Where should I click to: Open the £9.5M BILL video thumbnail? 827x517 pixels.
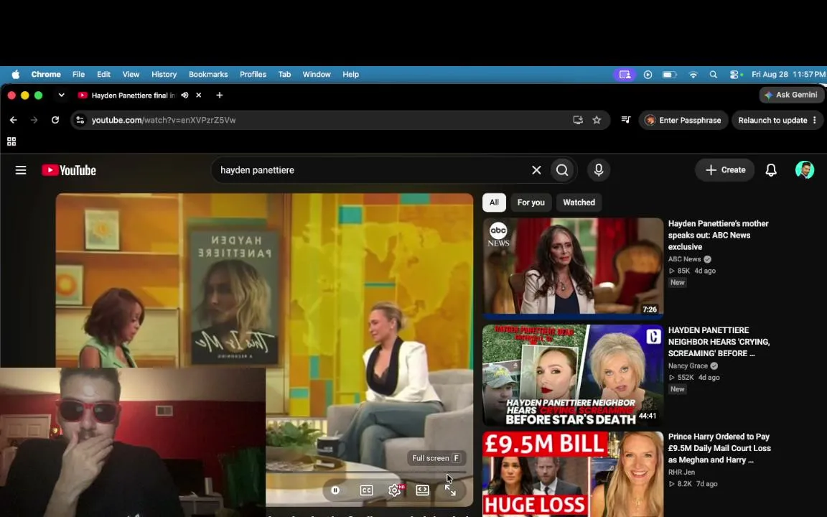click(x=573, y=474)
